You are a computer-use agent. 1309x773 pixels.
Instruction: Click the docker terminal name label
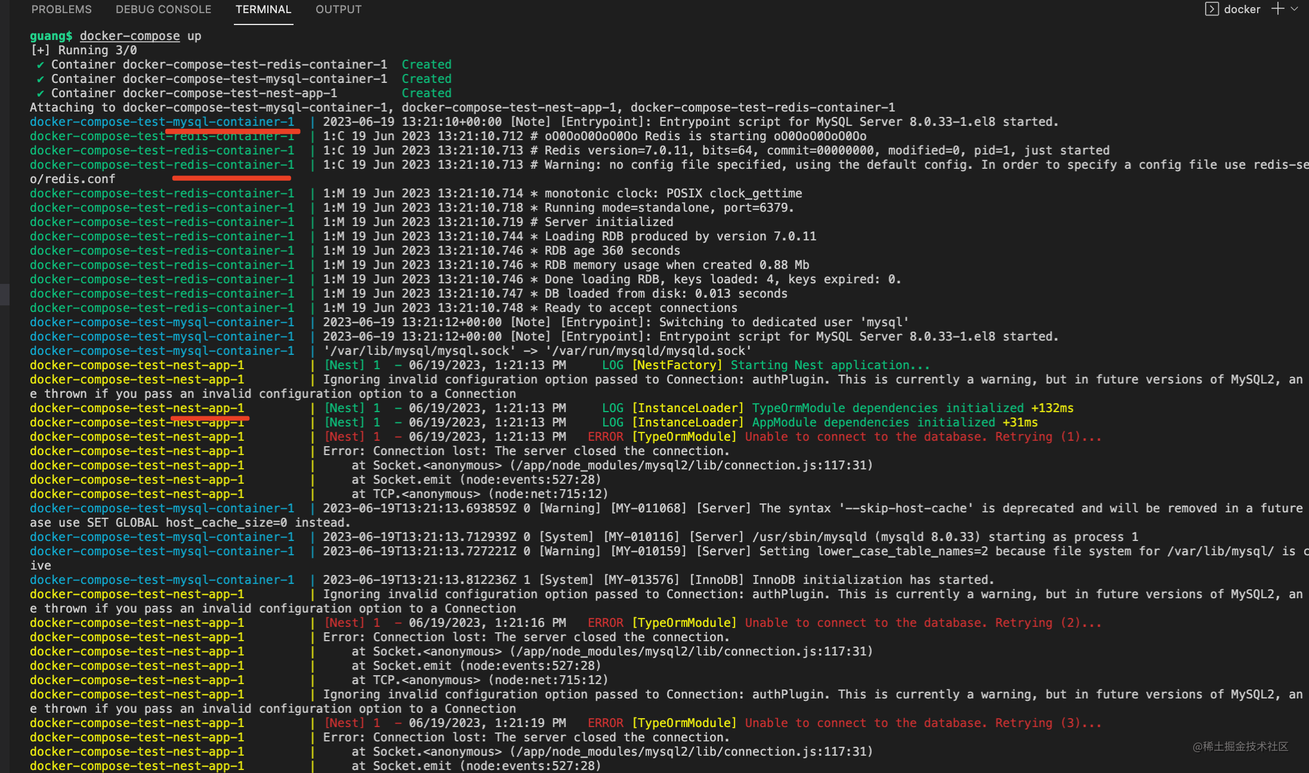point(1242,10)
